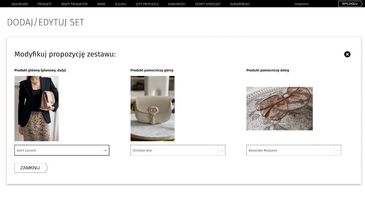Close the modal via the X icon

point(347,54)
